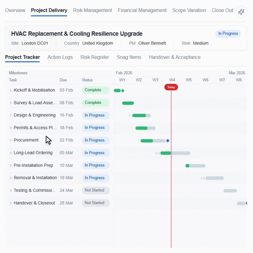Viewport: 253px width, 253px height.
Task: Click the In Progress project status badge
Action: pyautogui.click(x=228, y=34)
